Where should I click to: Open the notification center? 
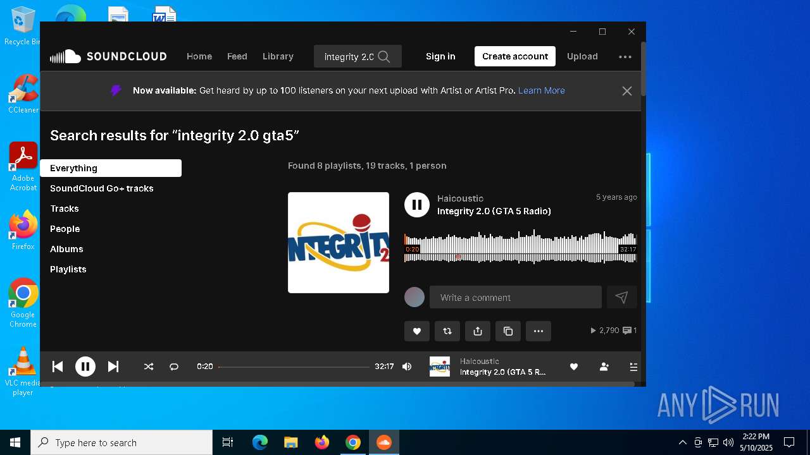[x=789, y=442]
